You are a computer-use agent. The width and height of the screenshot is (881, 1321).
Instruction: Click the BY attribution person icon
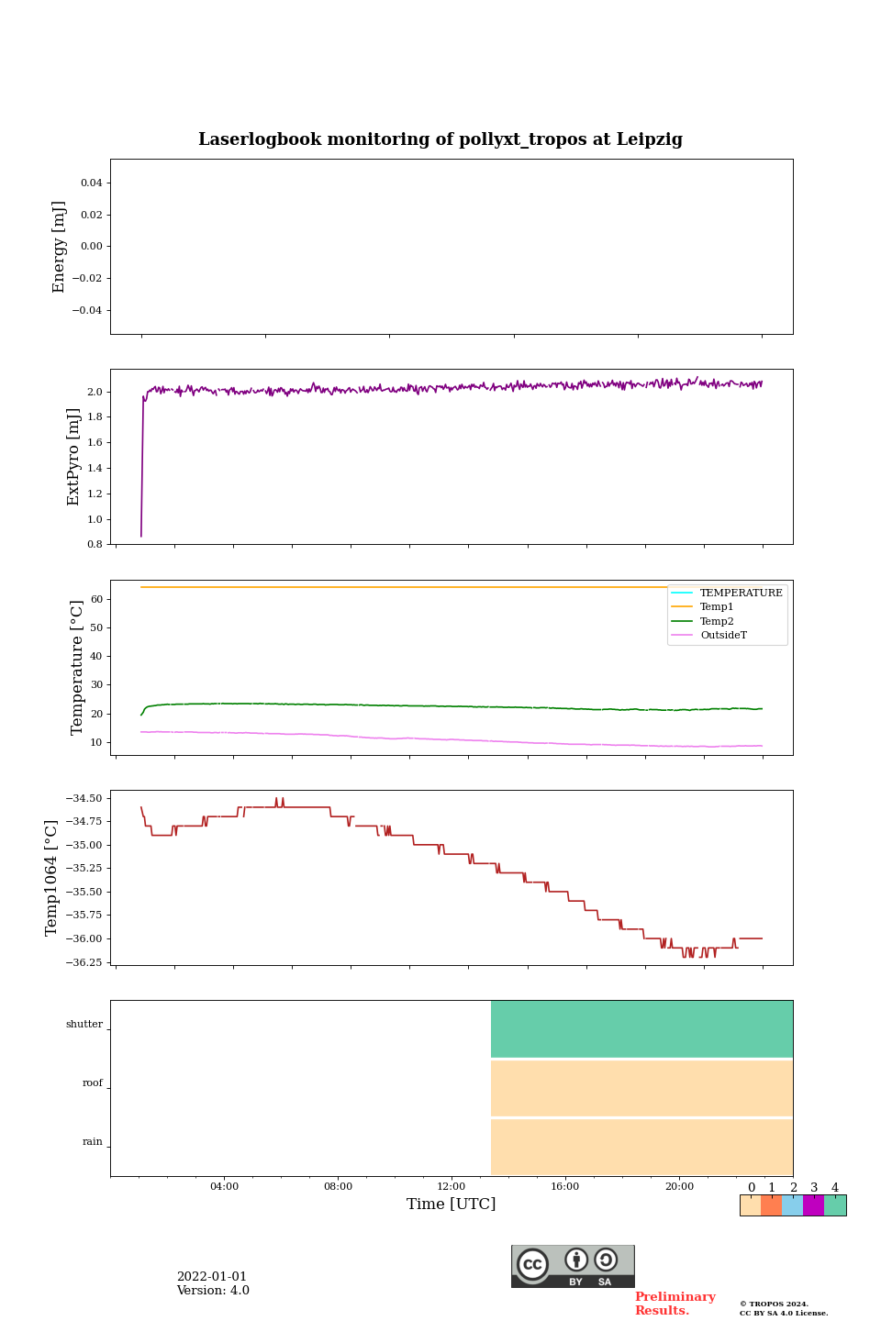coord(576,1260)
